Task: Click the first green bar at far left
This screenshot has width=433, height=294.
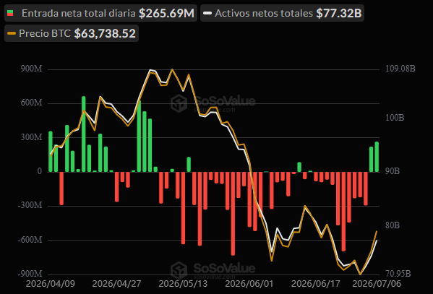Action: 51,152
